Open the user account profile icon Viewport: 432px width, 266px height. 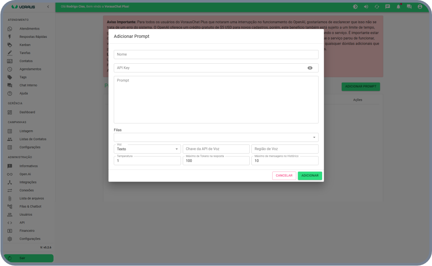420,7
